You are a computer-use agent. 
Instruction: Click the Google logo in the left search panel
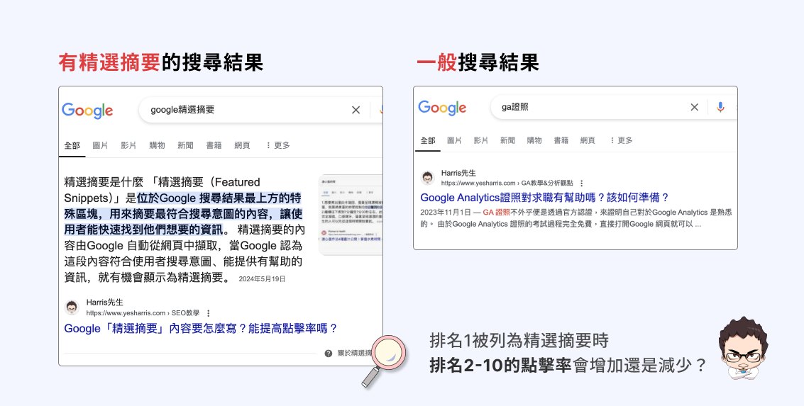tap(87, 111)
